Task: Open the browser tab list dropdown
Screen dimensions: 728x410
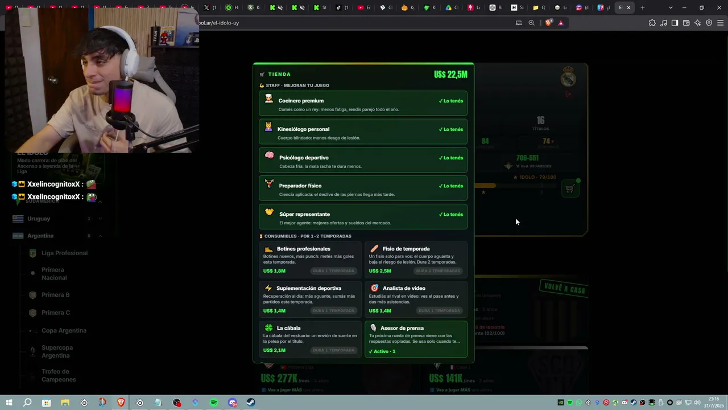Action: click(671, 8)
